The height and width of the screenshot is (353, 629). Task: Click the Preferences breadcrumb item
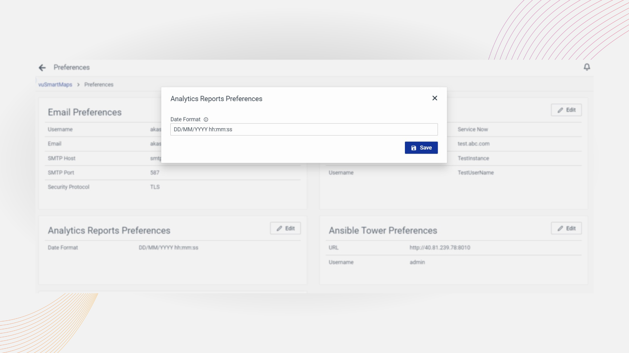99,85
